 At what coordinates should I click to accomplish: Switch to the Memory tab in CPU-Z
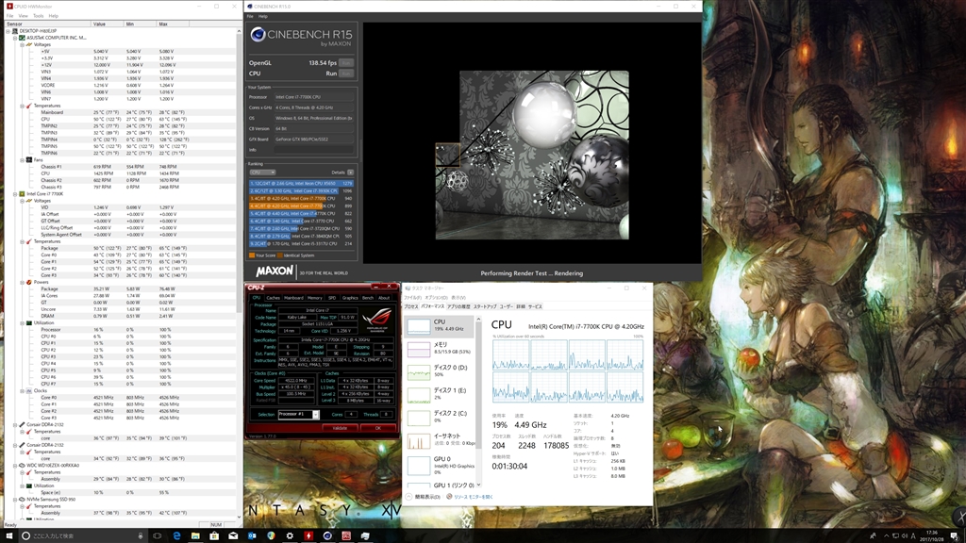[x=313, y=298]
